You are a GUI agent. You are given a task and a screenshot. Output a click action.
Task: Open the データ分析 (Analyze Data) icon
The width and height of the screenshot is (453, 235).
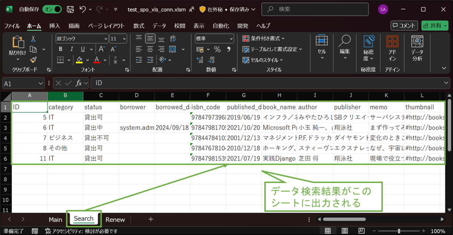click(x=417, y=47)
